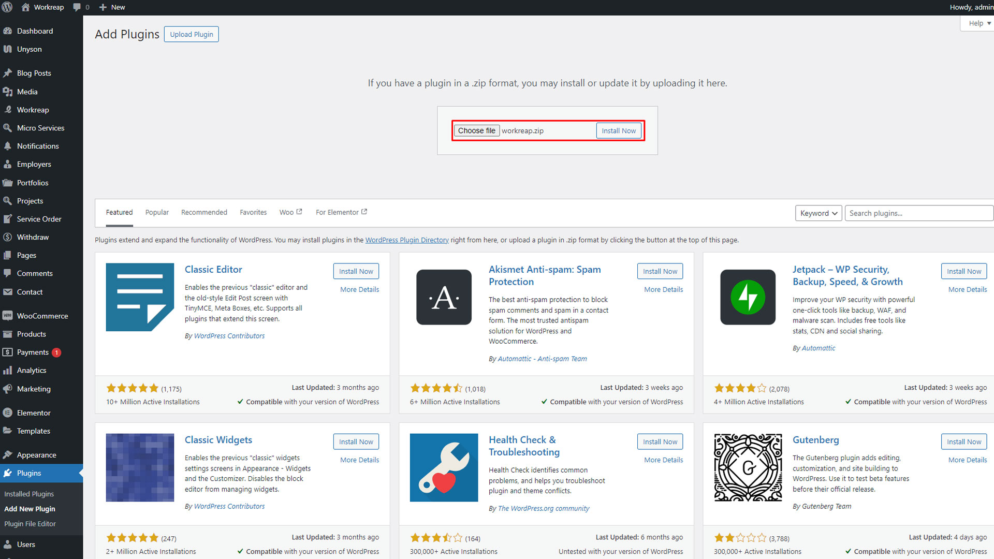This screenshot has height=559, width=994.
Task: Click in the Search plugins field
Action: [x=918, y=213]
